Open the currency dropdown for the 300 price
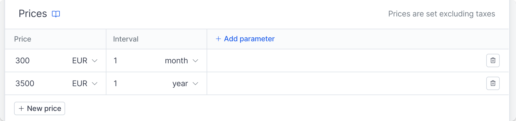 tap(85, 60)
